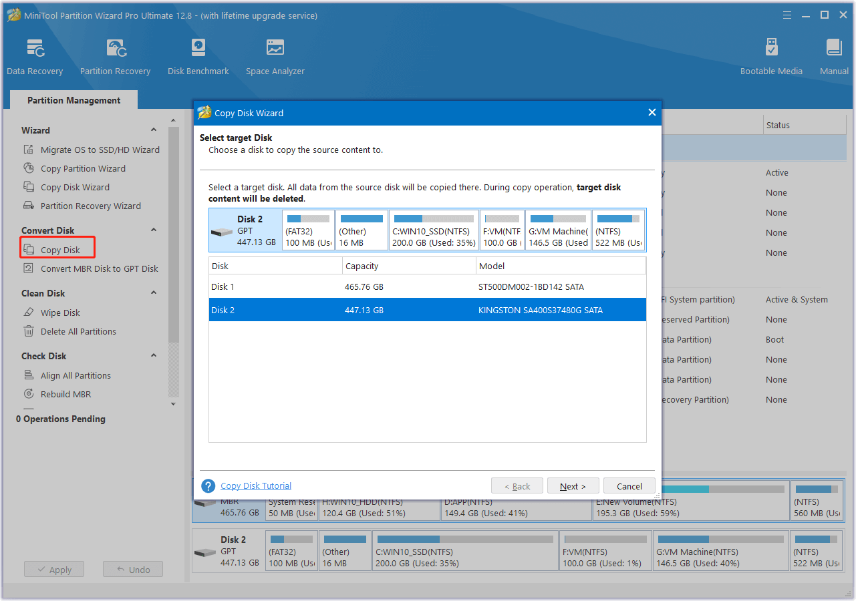Click the MiniTool app logo icon
The image size is (856, 601).
click(15, 15)
